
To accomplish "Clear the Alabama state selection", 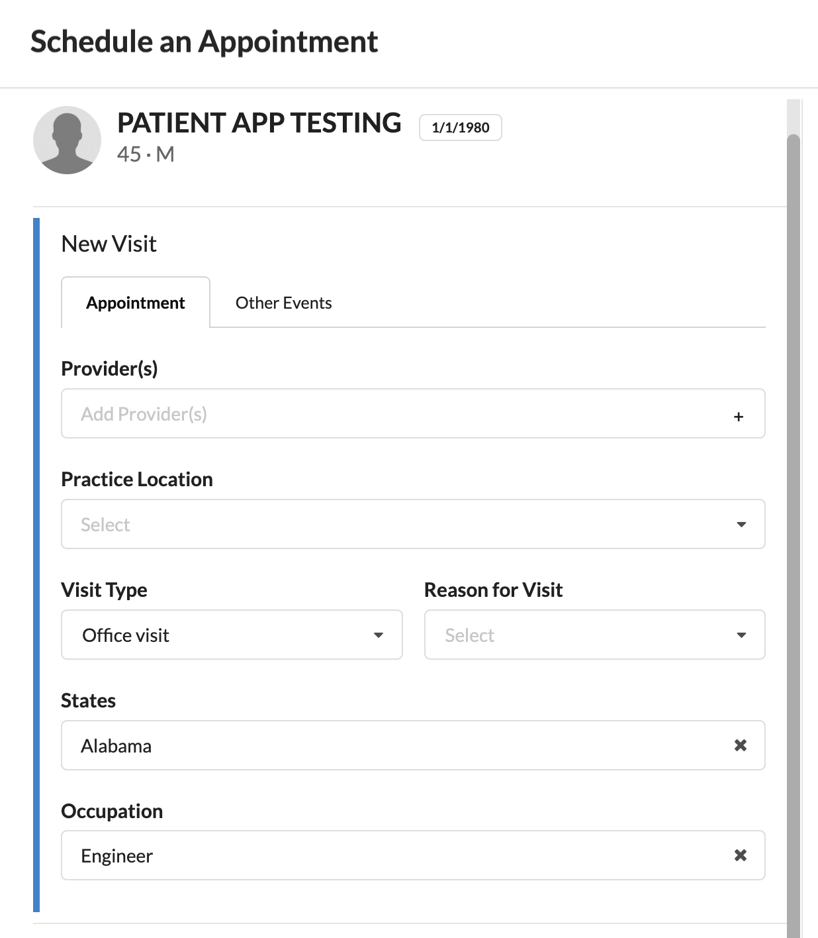I will point(741,745).
